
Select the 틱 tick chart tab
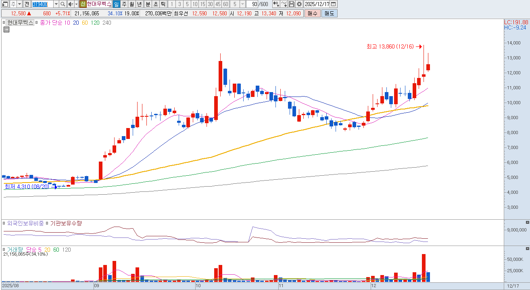point(163,4)
